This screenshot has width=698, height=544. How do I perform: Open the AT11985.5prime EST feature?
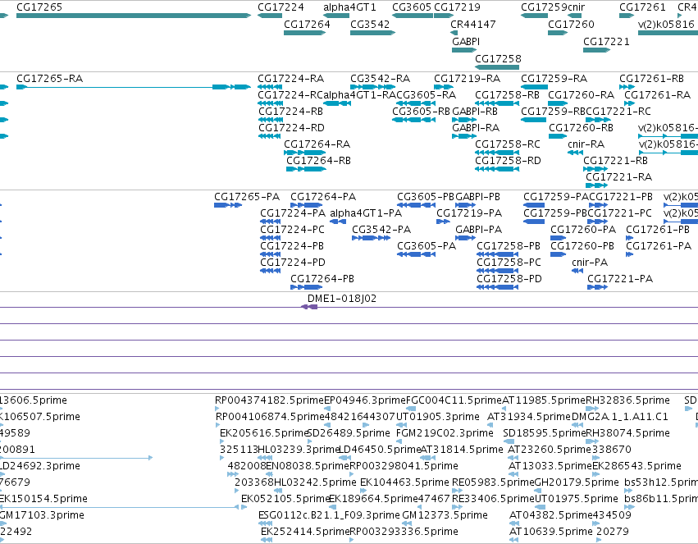coord(504,409)
